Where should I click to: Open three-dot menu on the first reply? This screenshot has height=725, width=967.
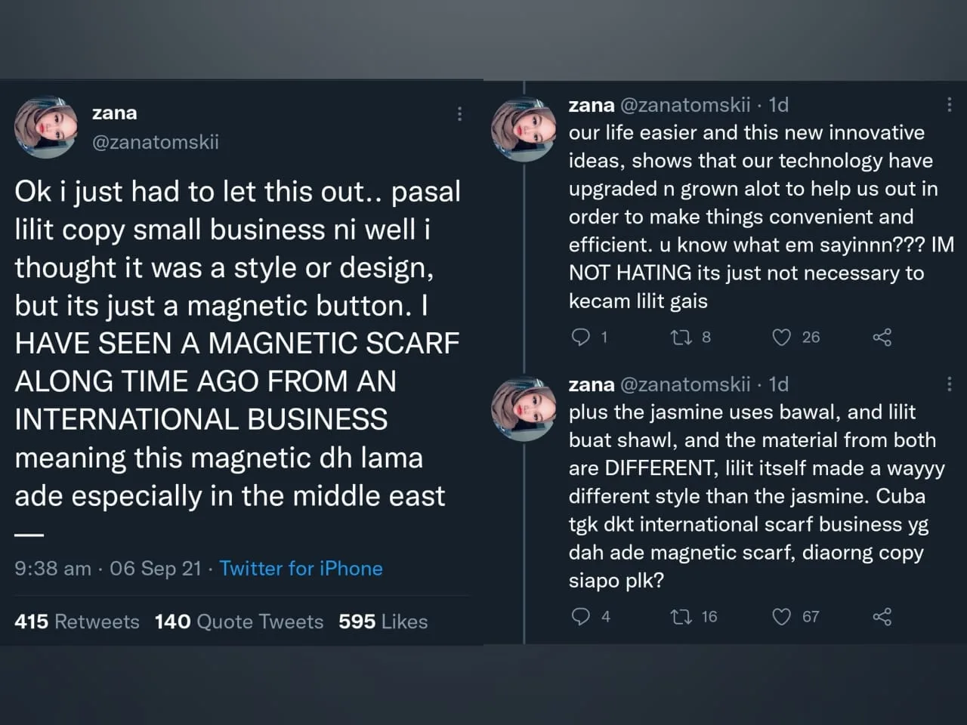(x=949, y=105)
